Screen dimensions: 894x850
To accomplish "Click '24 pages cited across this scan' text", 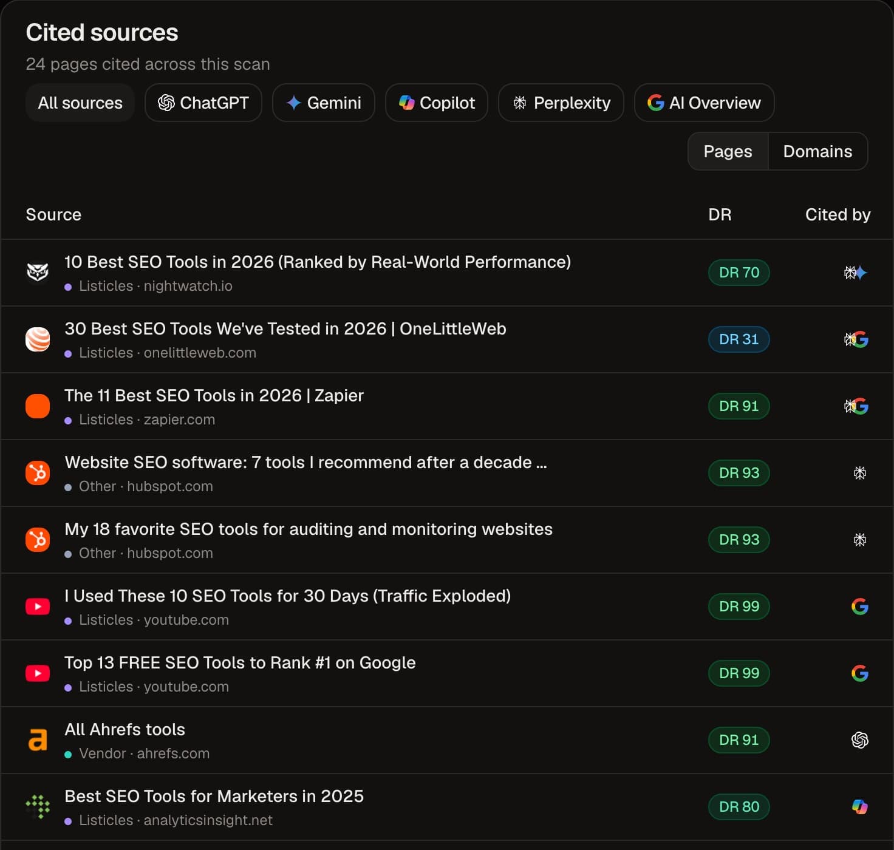I will point(148,64).
